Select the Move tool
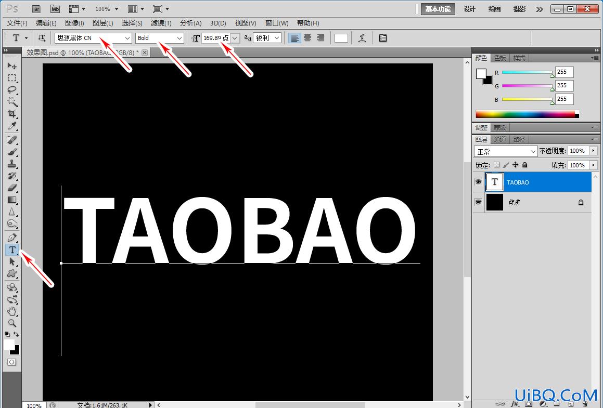The width and height of the screenshot is (603, 408). click(x=12, y=65)
